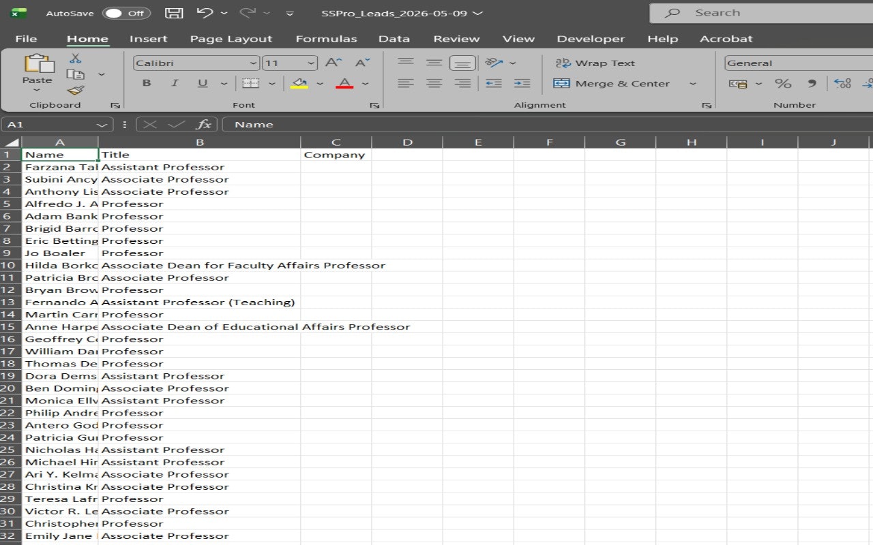Click the Redo arrow icon
The width and height of the screenshot is (873, 545).
pyautogui.click(x=246, y=13)
